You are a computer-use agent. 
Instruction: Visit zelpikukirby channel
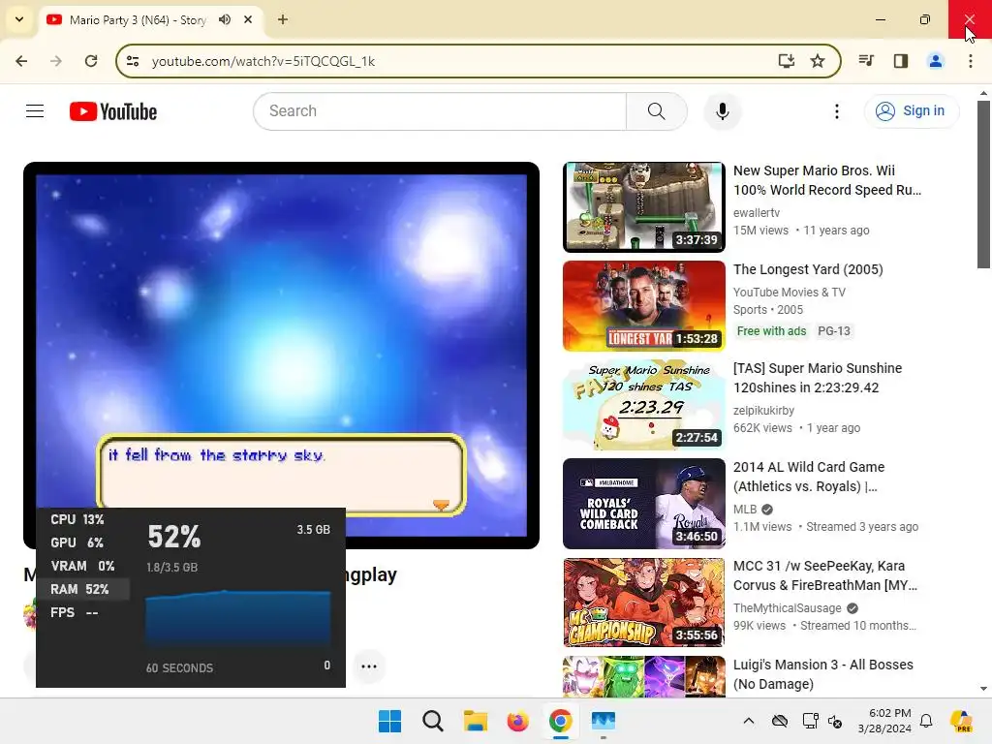(x=763, y=410)
